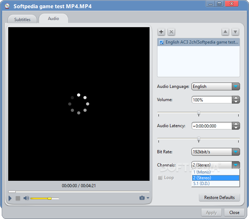Move audio track down with arrow icon
The height and width of the screenshot is (219, 249).
click(235, 32)
